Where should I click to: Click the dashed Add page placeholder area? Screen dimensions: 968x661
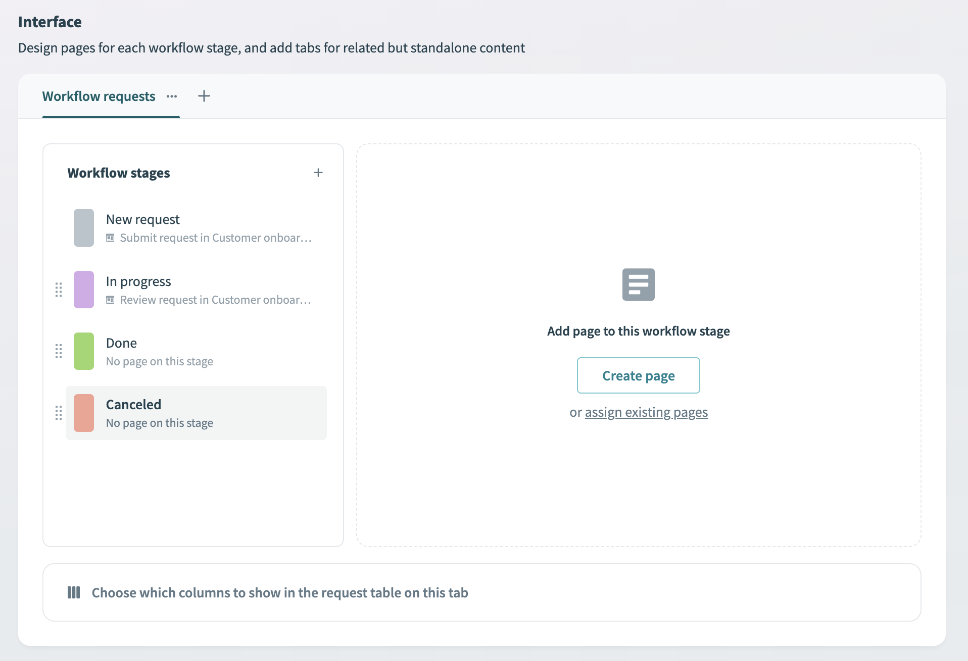(638, 484)
